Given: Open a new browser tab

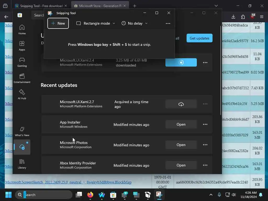Looking at the screenshot, I should point(135,6).
